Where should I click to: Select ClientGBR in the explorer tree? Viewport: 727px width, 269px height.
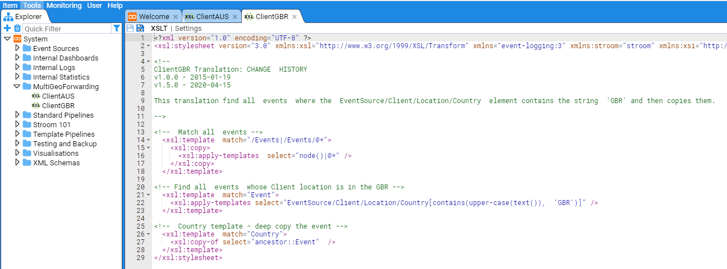[58, 106]
